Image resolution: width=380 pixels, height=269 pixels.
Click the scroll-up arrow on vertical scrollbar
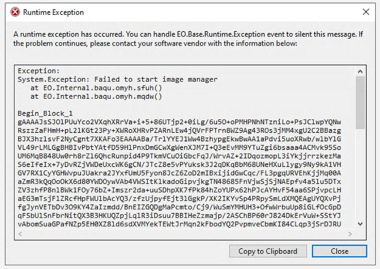pyautogui.click(x=360, y=71)
